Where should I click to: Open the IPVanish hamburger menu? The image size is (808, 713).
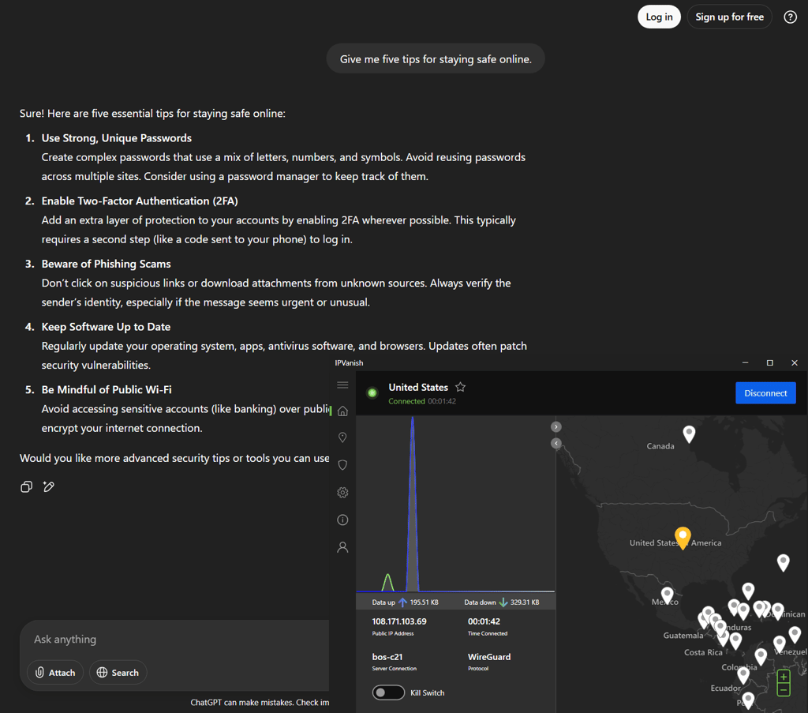point(342,385)
